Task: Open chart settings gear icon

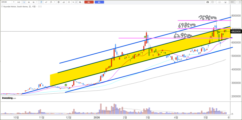Action: tap(59, 2)
